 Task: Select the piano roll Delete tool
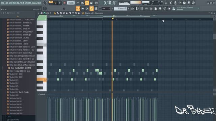pos(64,13)
